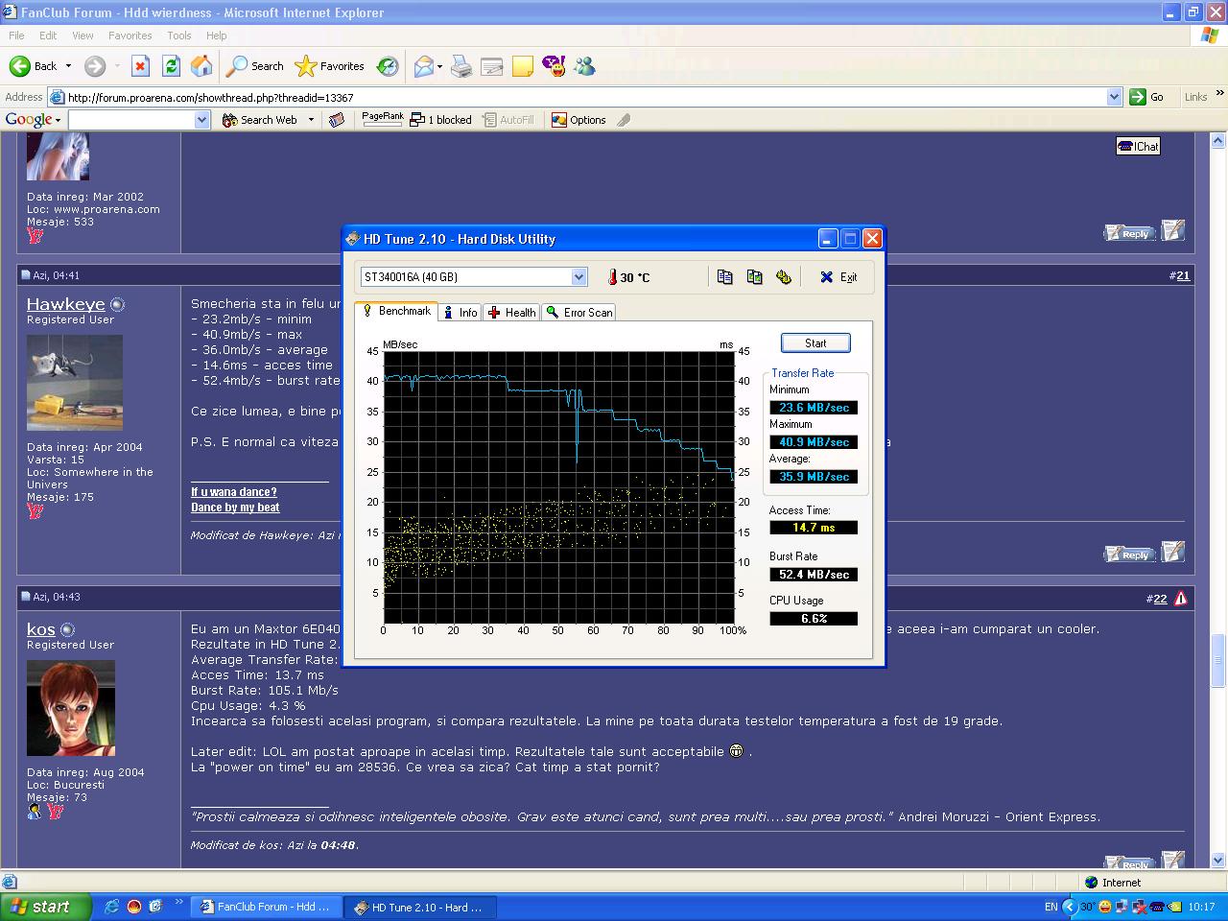Click the yellow note toolbar icon

(523, 66)
